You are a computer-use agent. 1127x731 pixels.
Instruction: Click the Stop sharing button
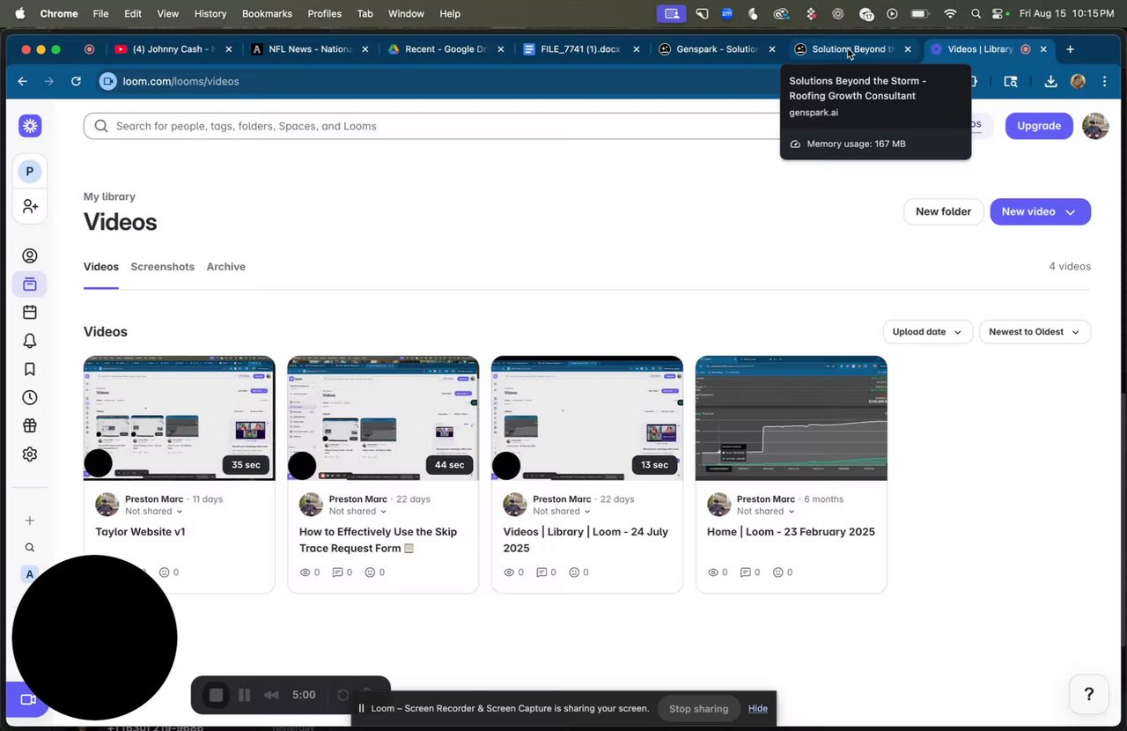click(698, 709)
